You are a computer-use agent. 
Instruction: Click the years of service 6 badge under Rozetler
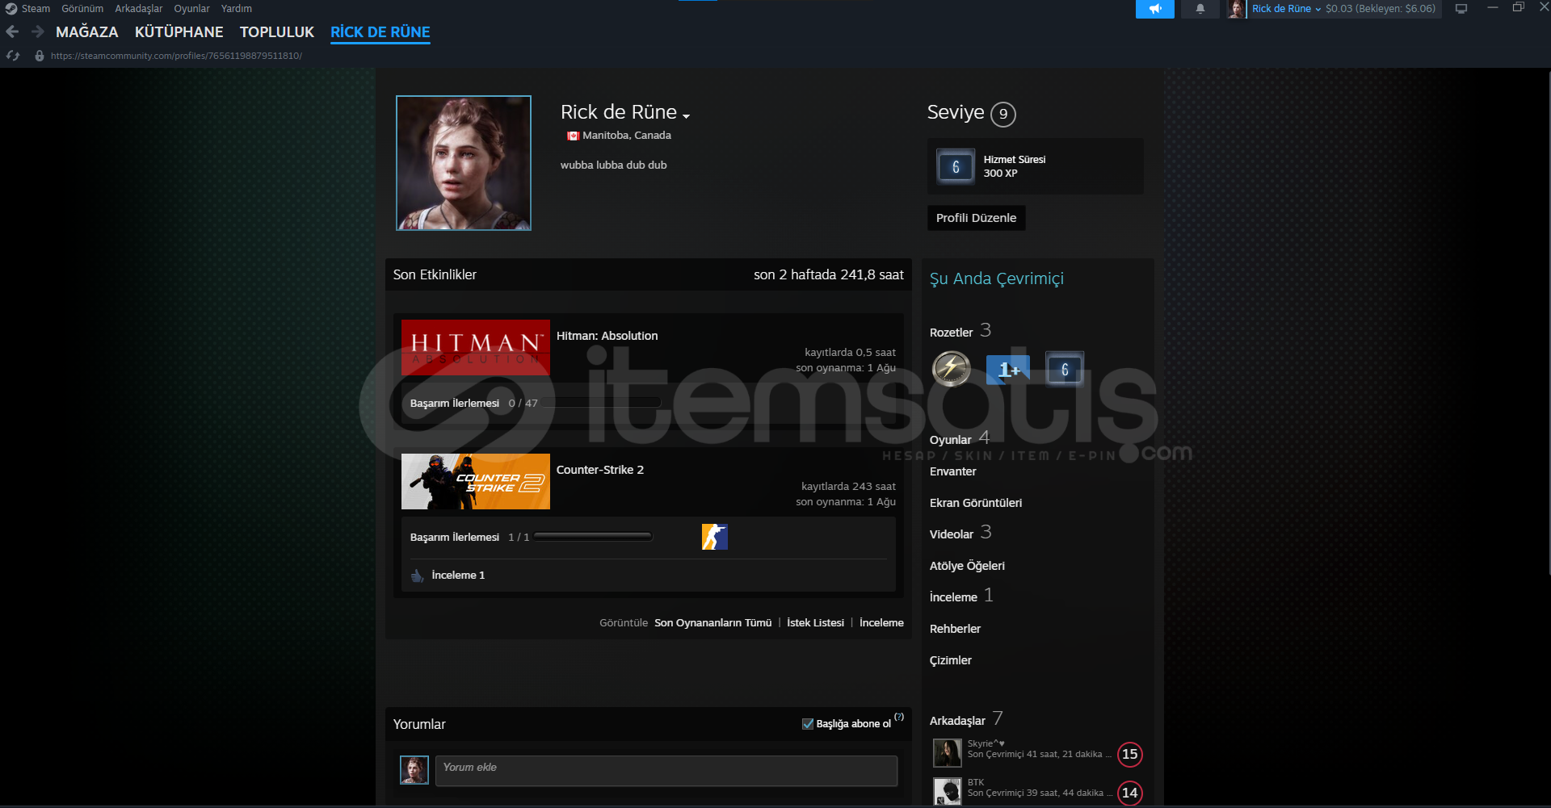[x=1065, y=370]
